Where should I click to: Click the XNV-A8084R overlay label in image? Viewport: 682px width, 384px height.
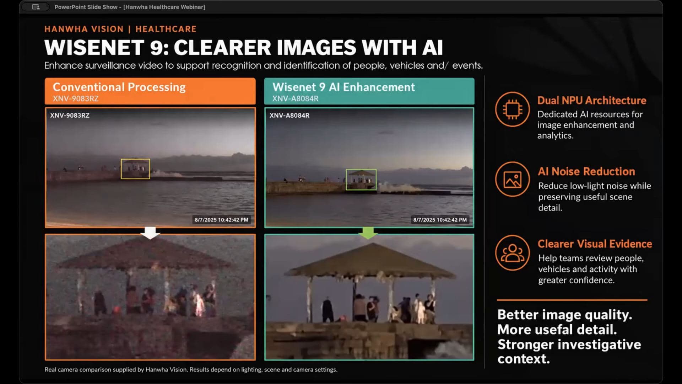[x=289, y=115]
